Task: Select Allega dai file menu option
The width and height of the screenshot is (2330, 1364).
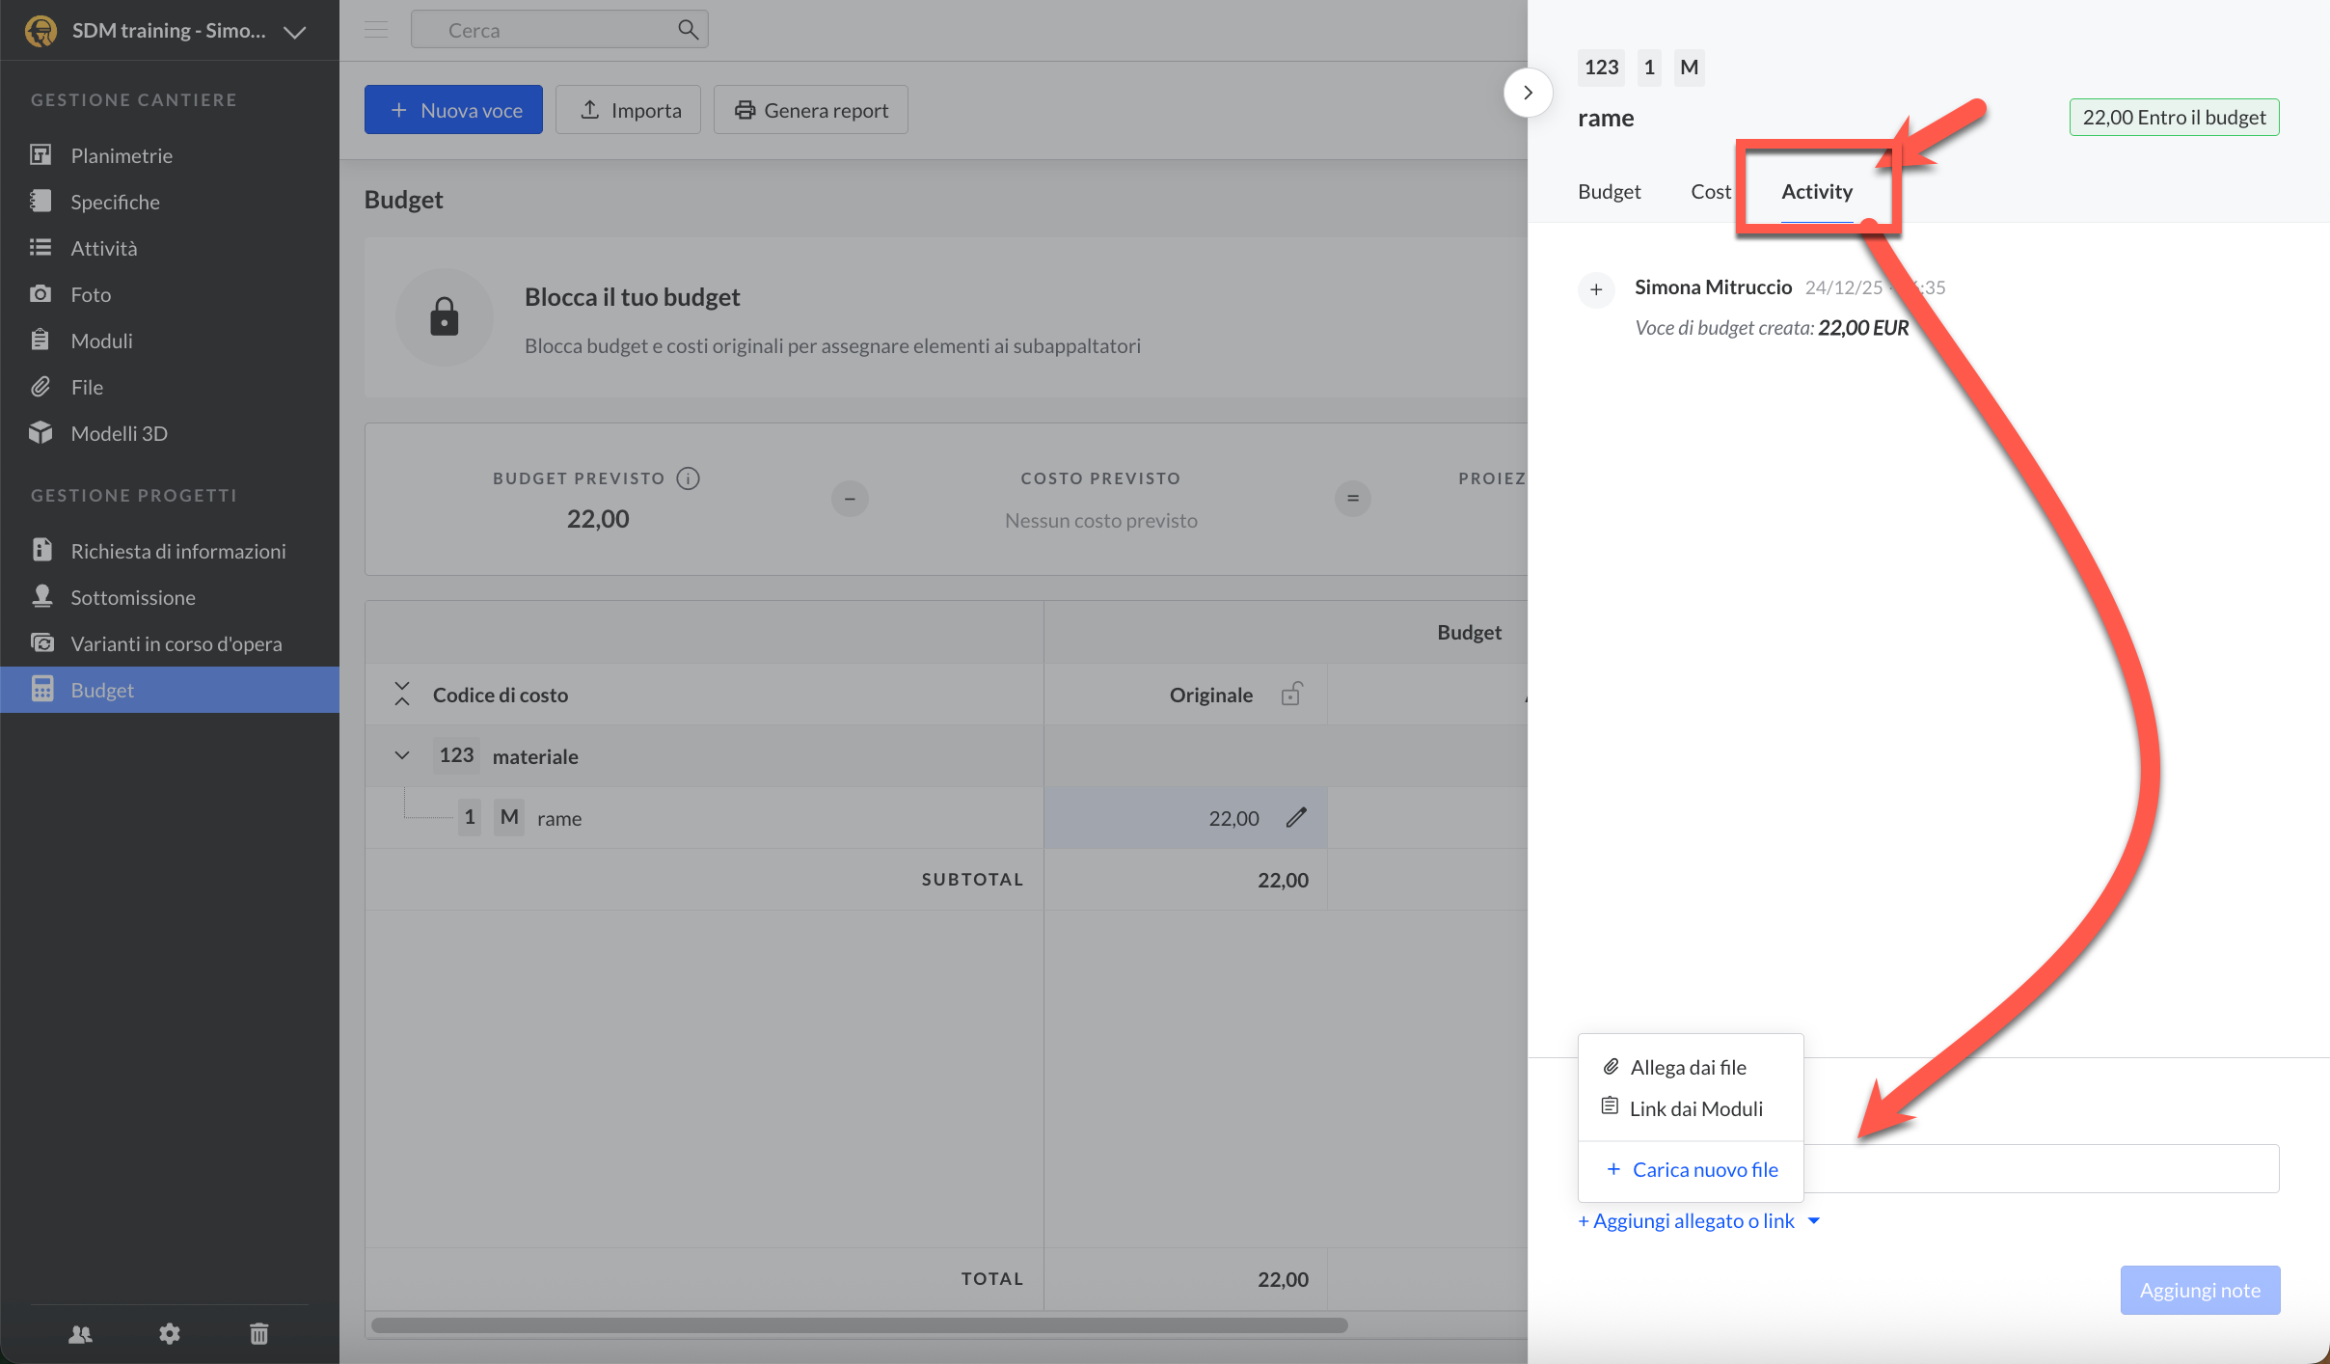Action: 1688,1067
